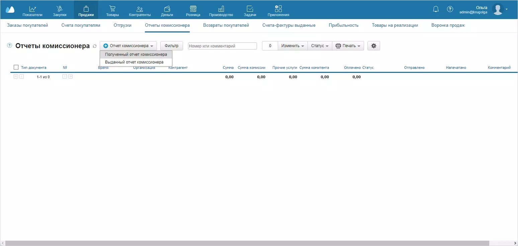Sort by Напечатано column
The width and height of the screenshot is (518, 246).
click(x=456, y=68)
